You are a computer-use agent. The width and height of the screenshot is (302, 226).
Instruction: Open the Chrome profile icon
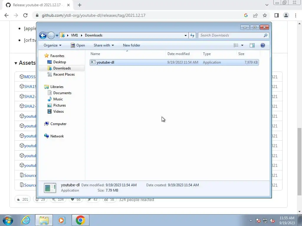[x=286, y=15]
